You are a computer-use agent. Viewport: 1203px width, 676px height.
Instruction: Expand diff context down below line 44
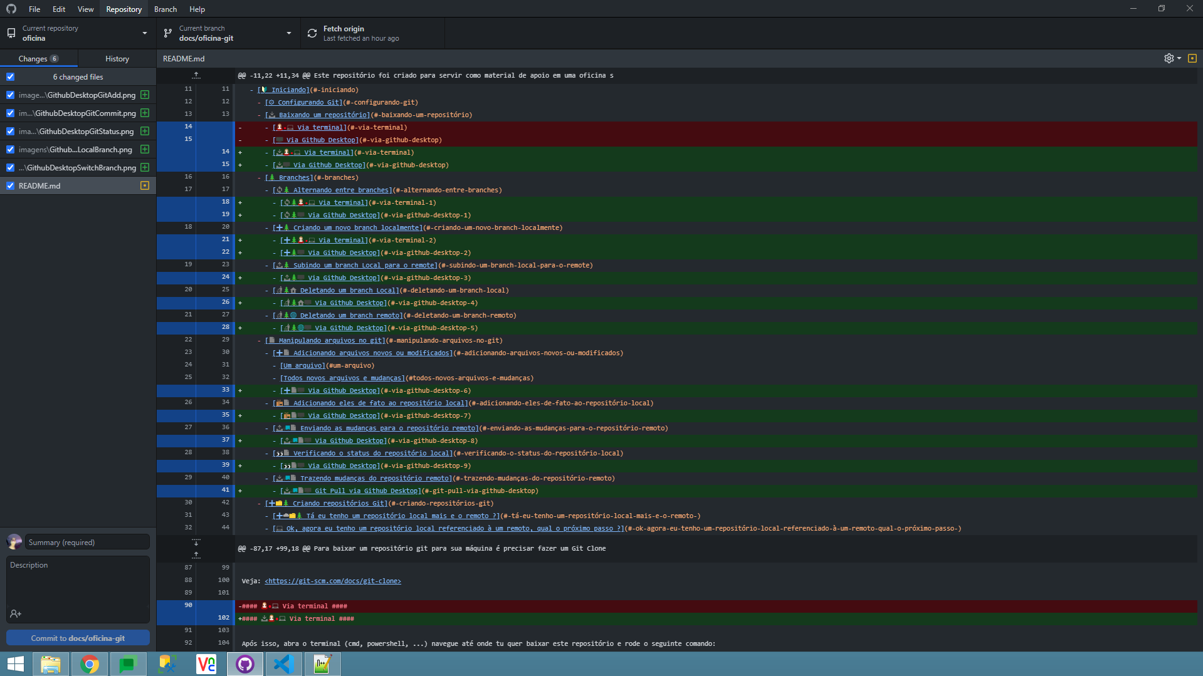196,543
